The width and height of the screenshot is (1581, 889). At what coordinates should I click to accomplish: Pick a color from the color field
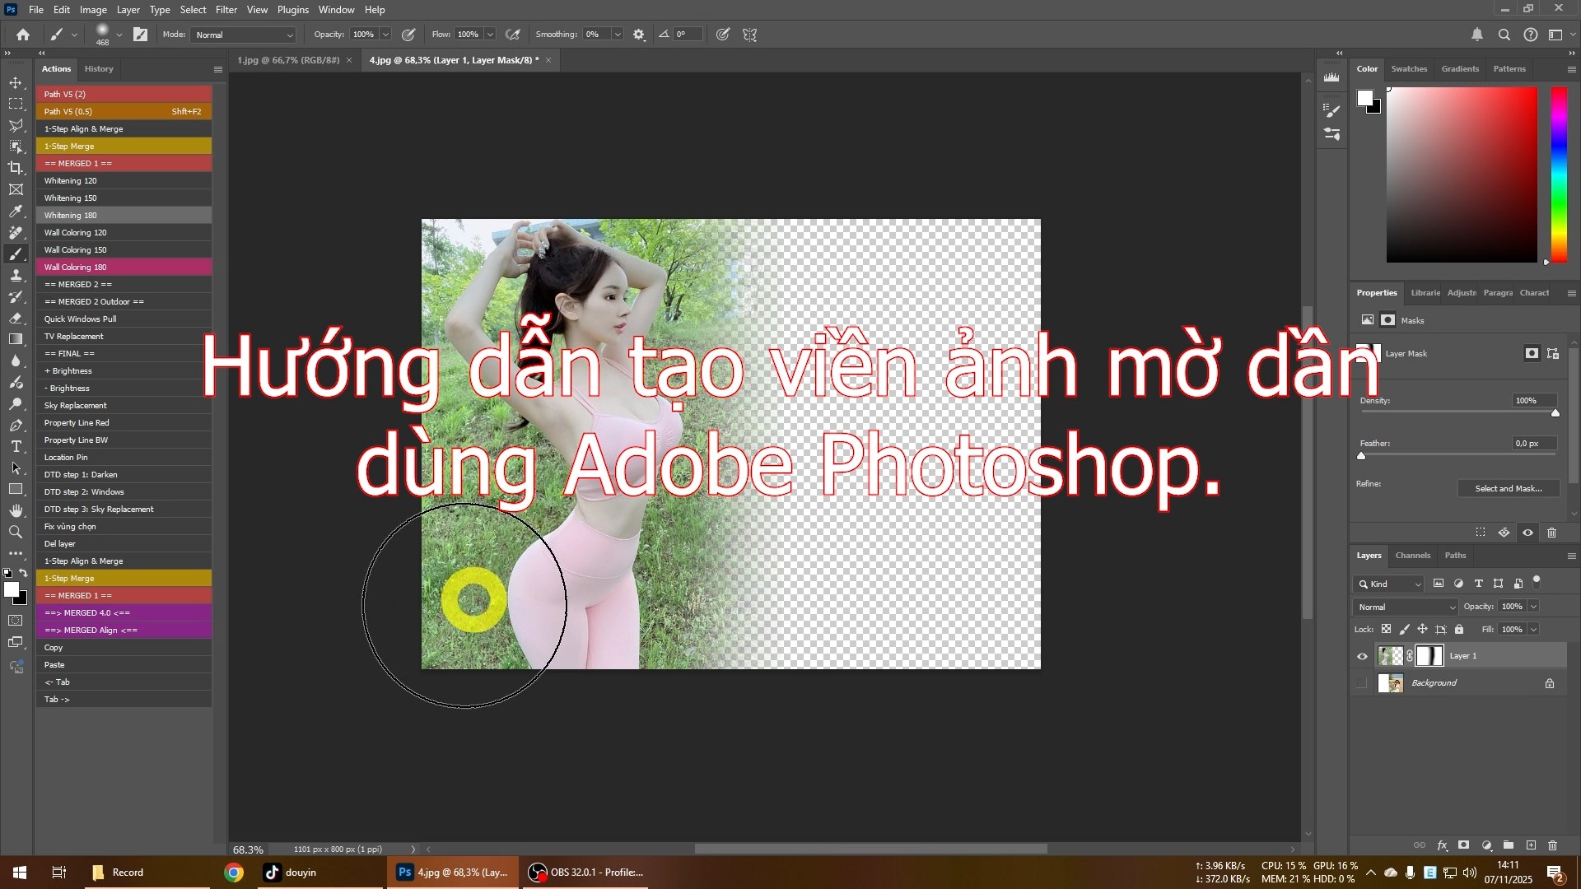(1462, 175)
